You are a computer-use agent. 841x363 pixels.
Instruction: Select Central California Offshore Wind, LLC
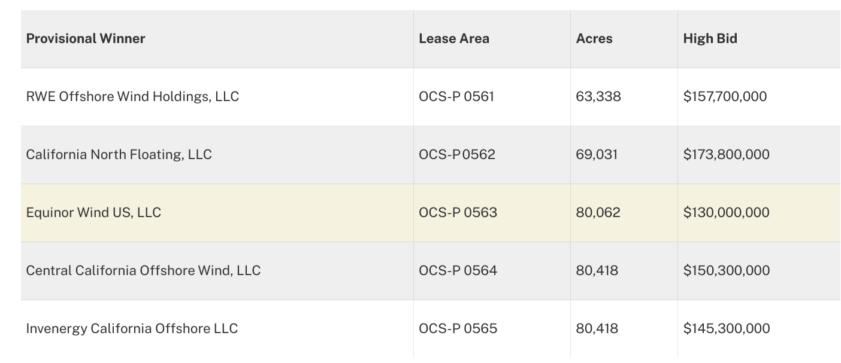[x=143, y=271]
